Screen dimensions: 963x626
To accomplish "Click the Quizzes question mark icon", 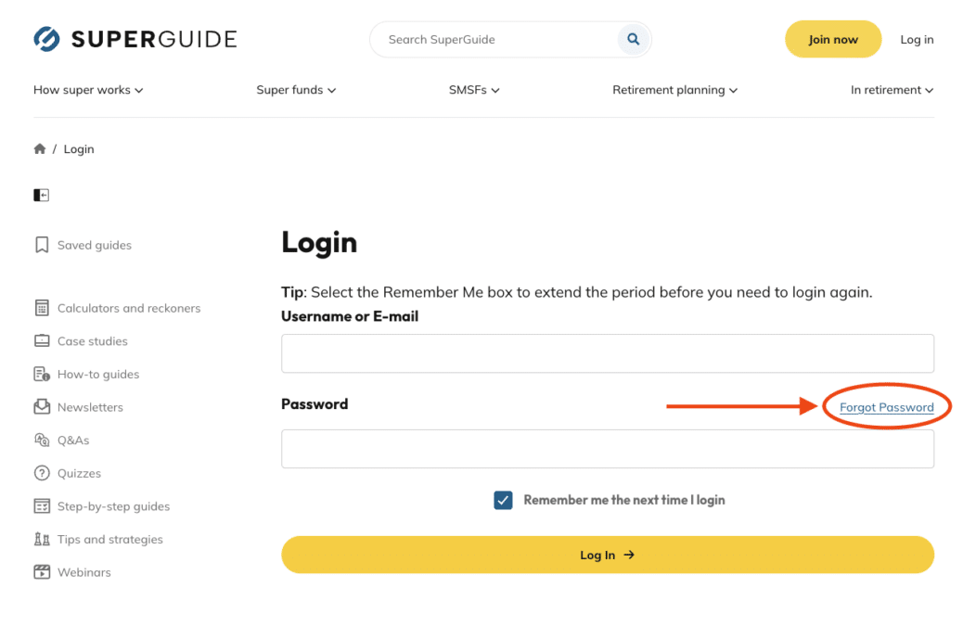I will tap(42, 473).
